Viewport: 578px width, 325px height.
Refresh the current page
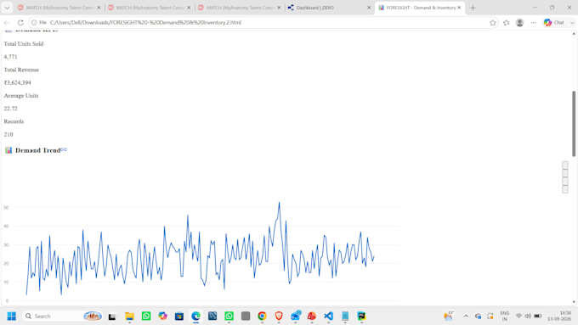20,22
